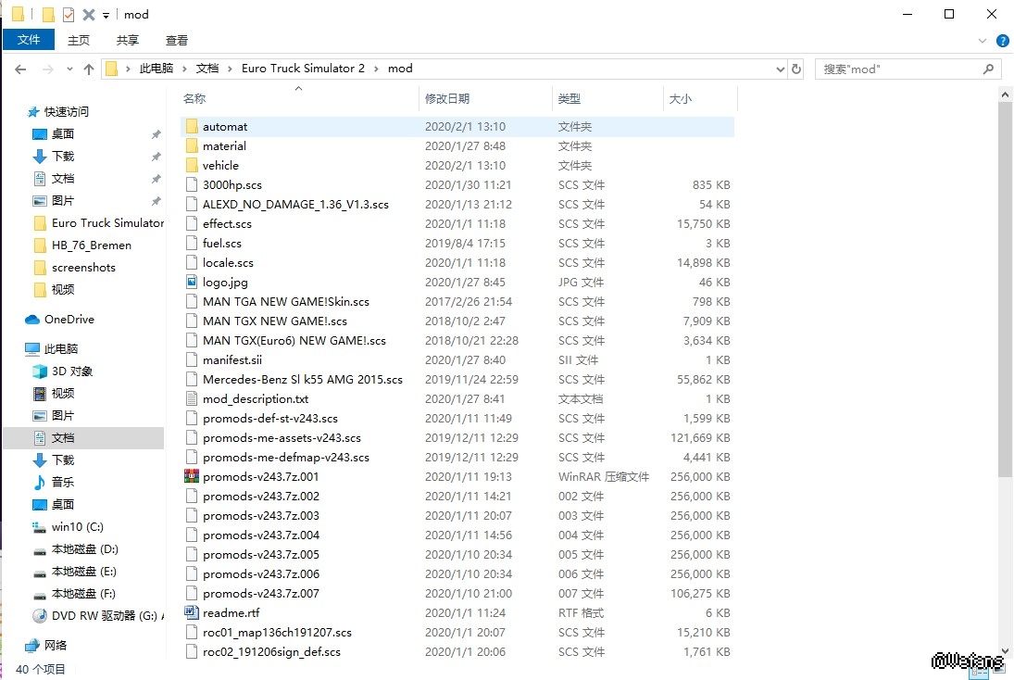Open the automat folder
Screen dimensions: 1014x680
tap(224, 127)
